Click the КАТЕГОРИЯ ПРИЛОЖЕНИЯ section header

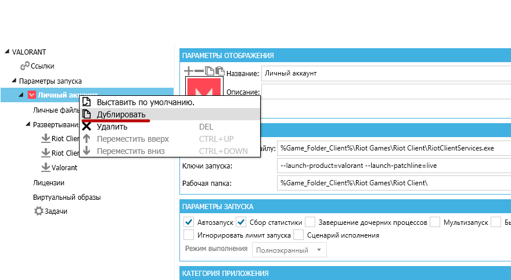[345, 273]
